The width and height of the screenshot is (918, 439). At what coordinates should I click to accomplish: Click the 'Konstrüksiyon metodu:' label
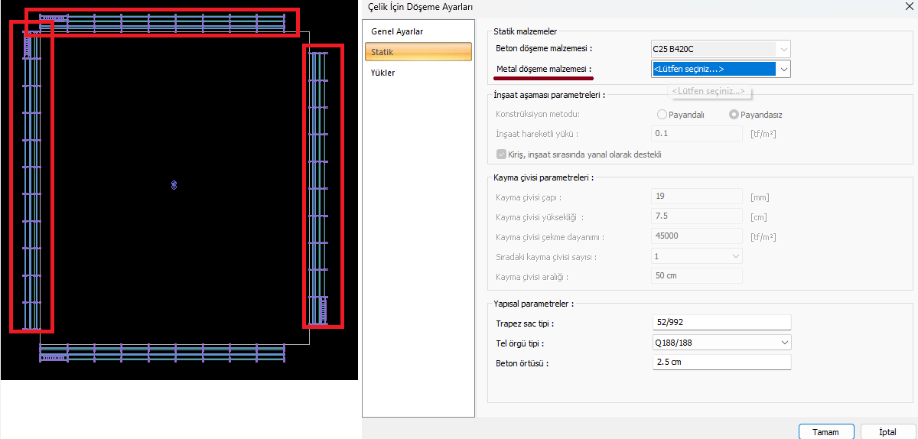coord(538,115)
